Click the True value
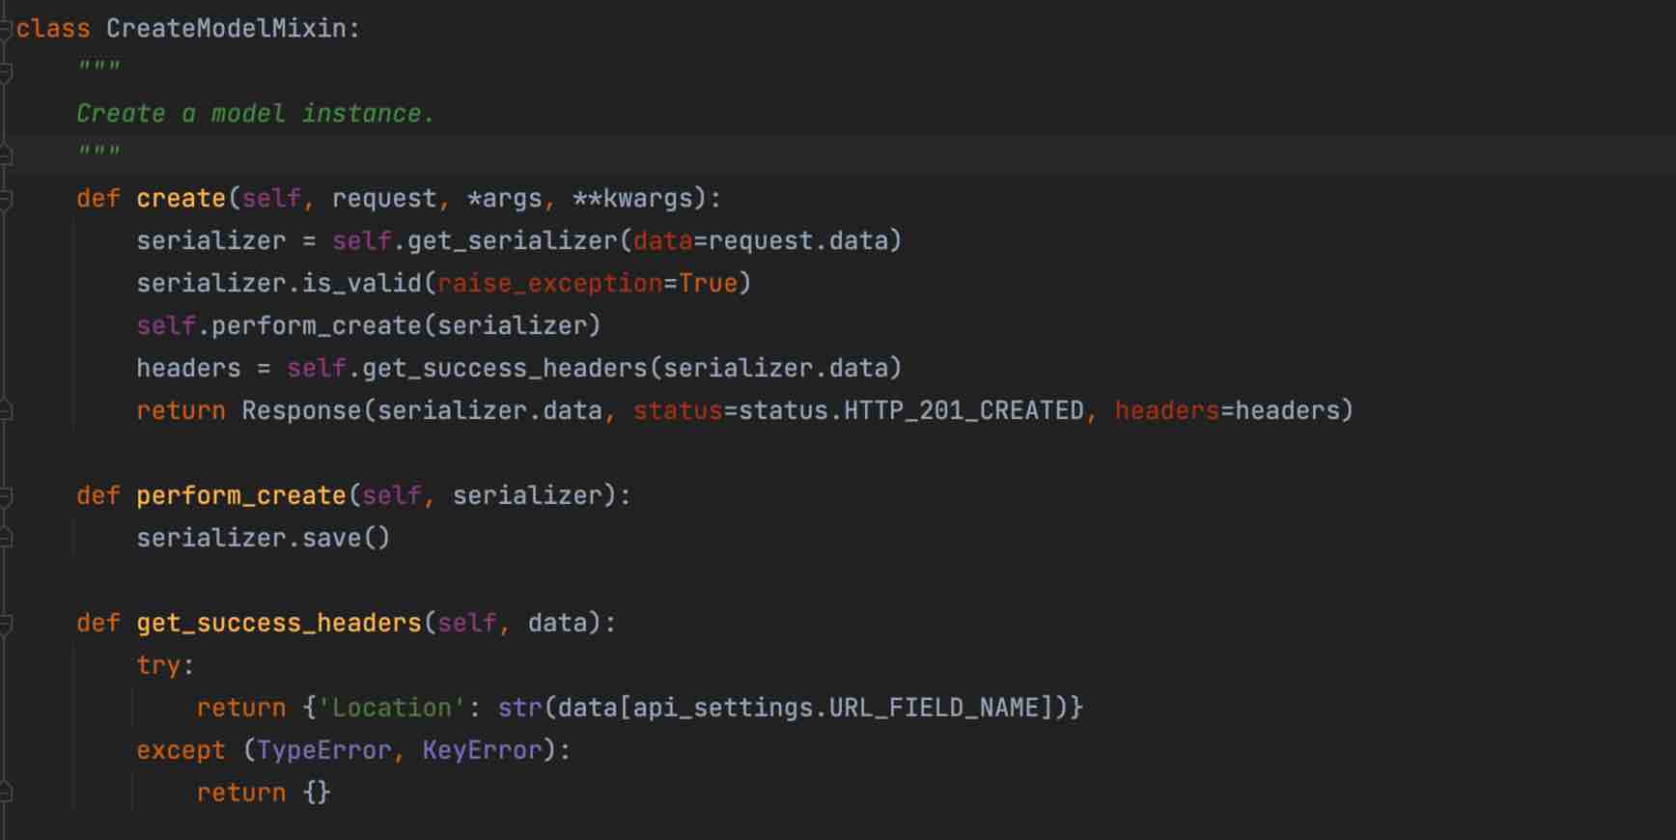 click(x=708, y=284)
